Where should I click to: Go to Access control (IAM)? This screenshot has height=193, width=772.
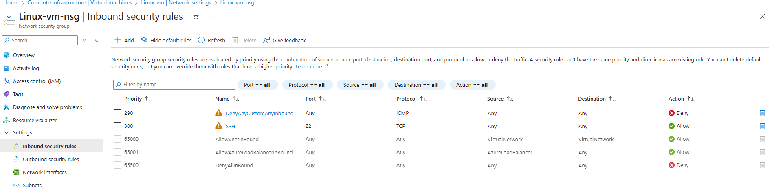tap(37, 81)
